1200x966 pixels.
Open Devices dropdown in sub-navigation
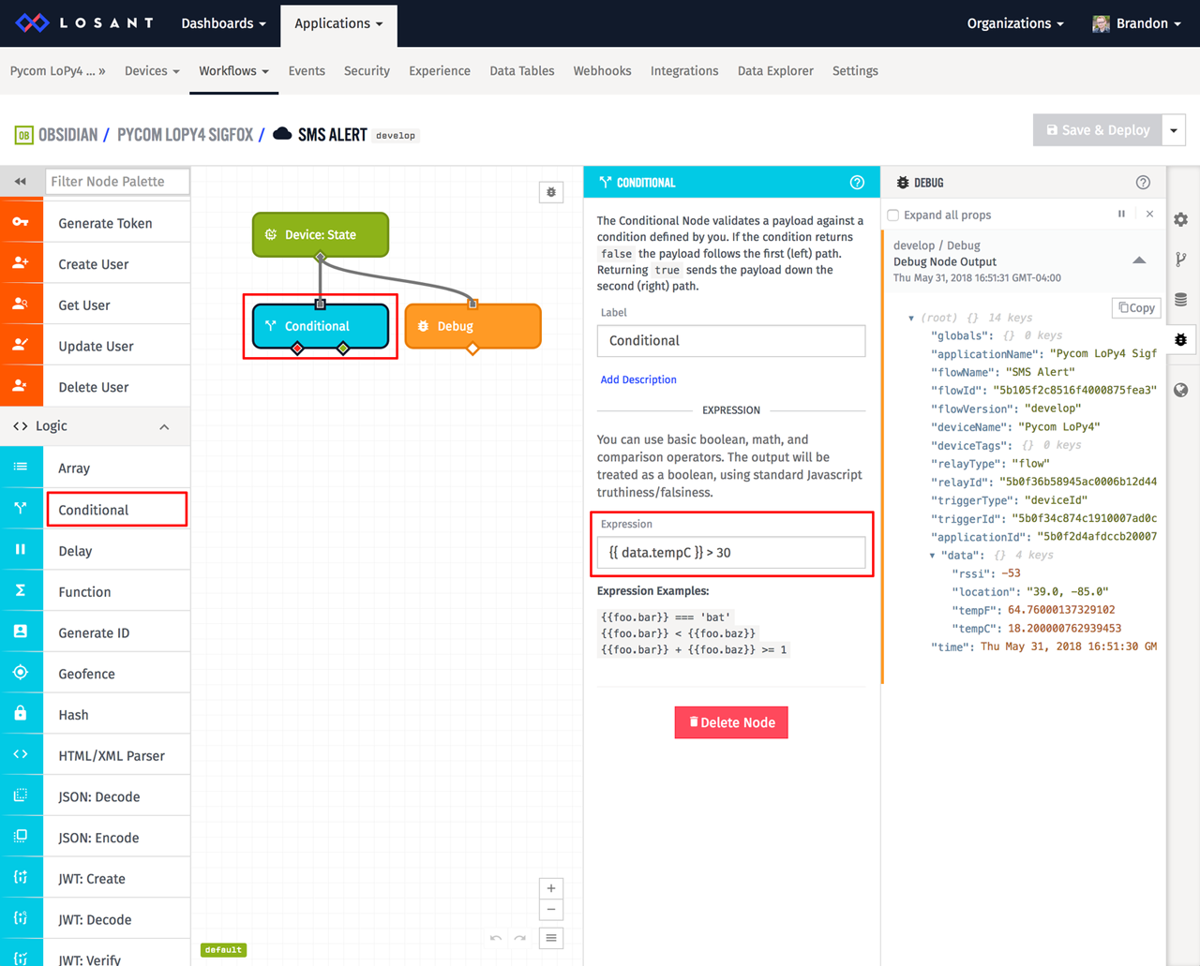pos(152,71)
